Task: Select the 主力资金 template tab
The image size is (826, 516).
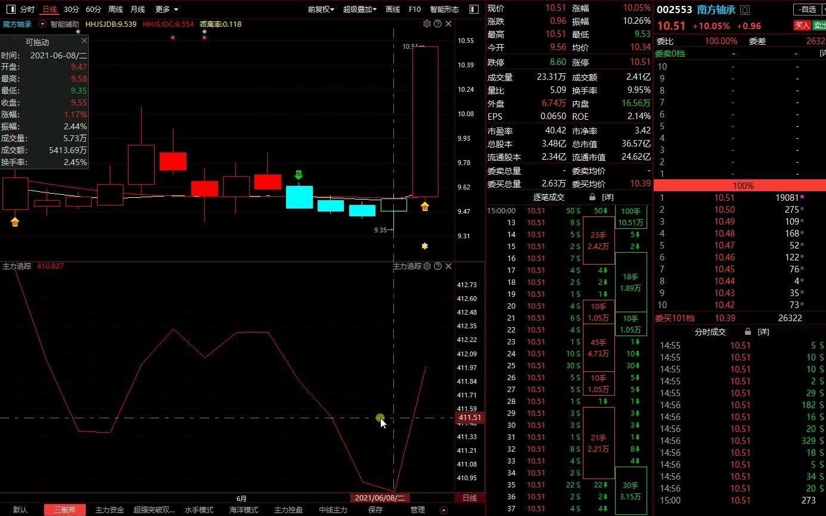Action: point(110,510)
